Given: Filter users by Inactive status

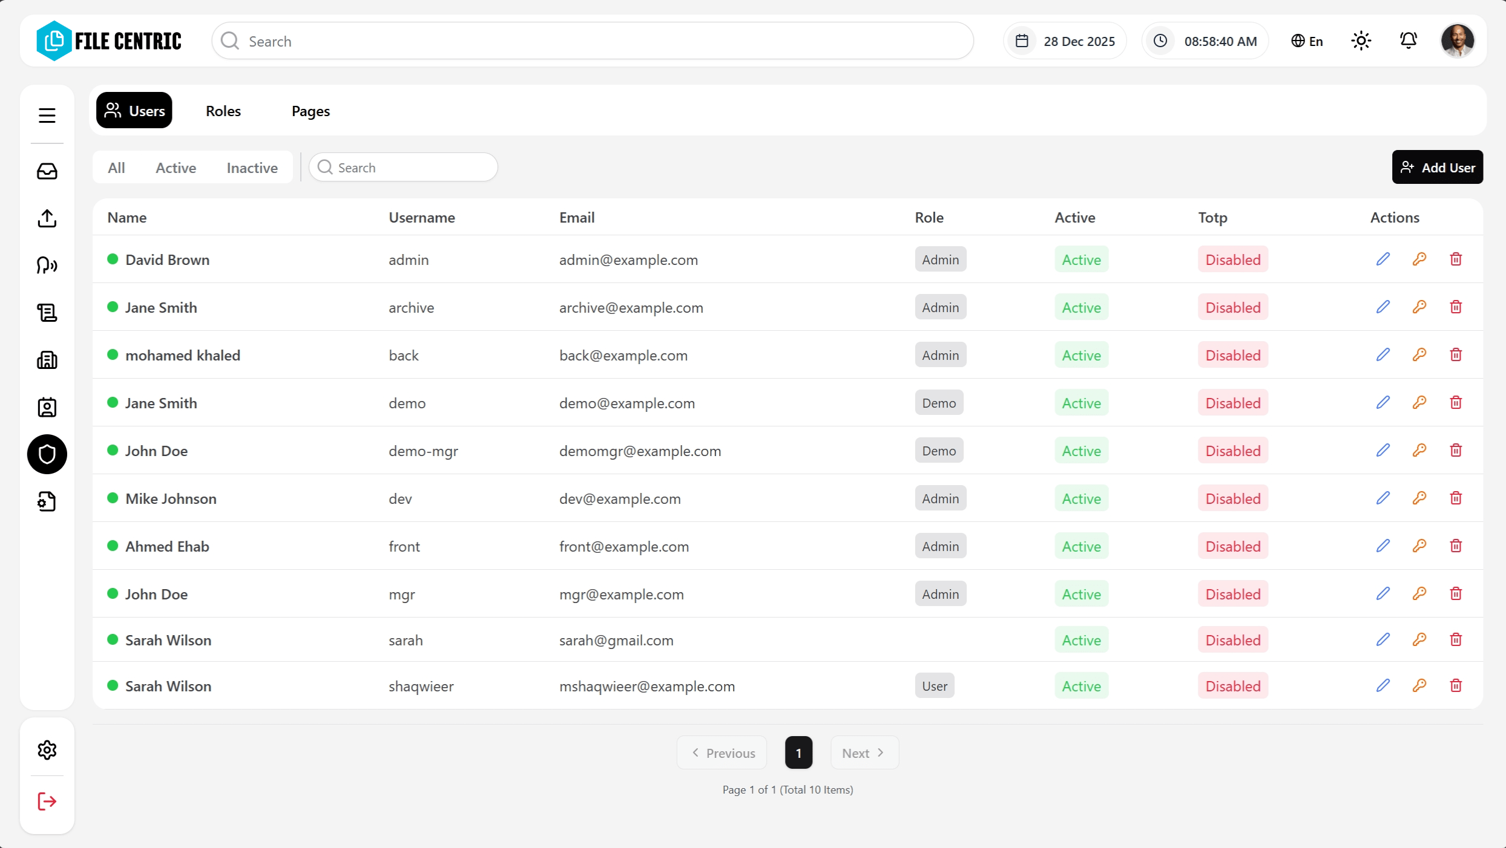Looking at the screenshot, I should (252, 168).
